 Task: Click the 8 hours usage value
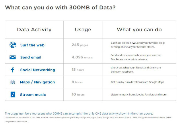pos(77,82)
